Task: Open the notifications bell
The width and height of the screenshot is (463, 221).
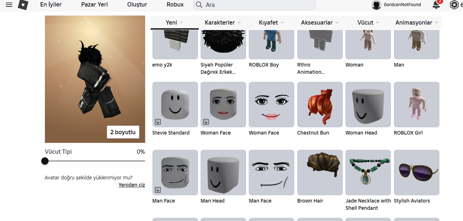Action: coord(437,5)
